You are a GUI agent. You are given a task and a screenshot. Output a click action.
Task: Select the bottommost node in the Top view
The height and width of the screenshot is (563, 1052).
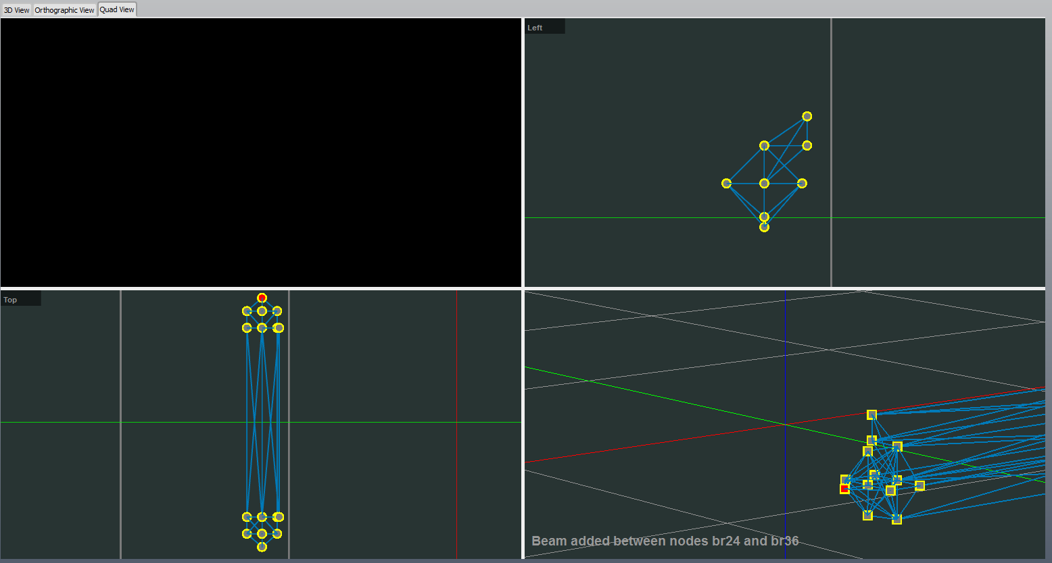(262, 547)
